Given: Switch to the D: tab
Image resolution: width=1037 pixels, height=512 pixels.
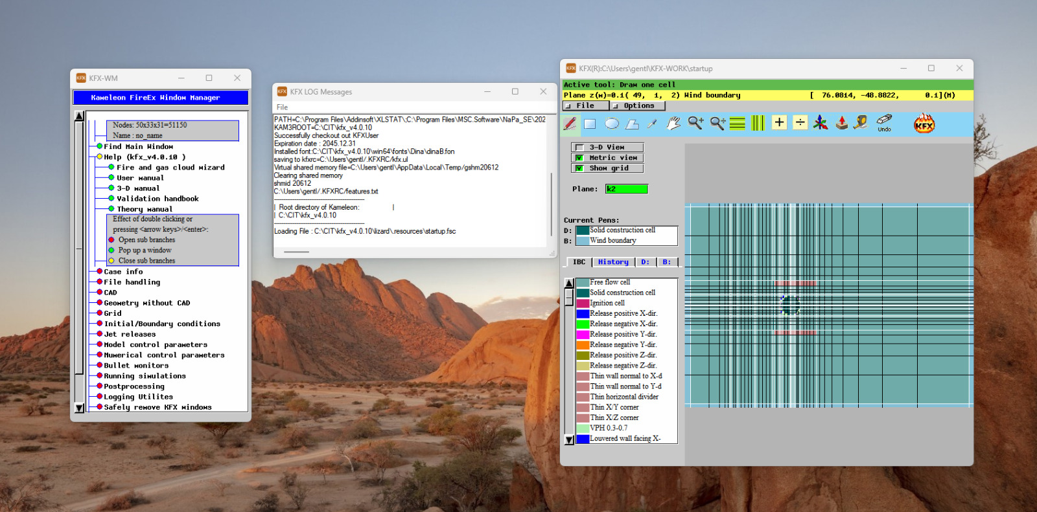Looking at the screenshot, I should 645,262.
